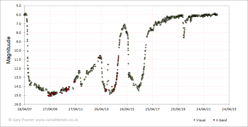Click the 16.0 magnitude axis label
Image resolution: width=248 pixels, height=127 pixels.
(18, 104)
